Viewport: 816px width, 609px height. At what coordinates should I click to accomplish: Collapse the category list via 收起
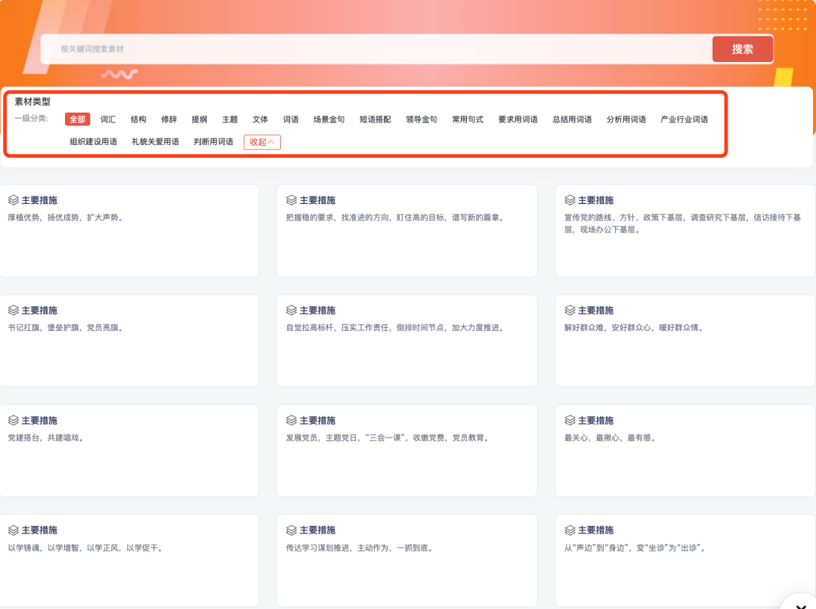click(x=261, y=141)
